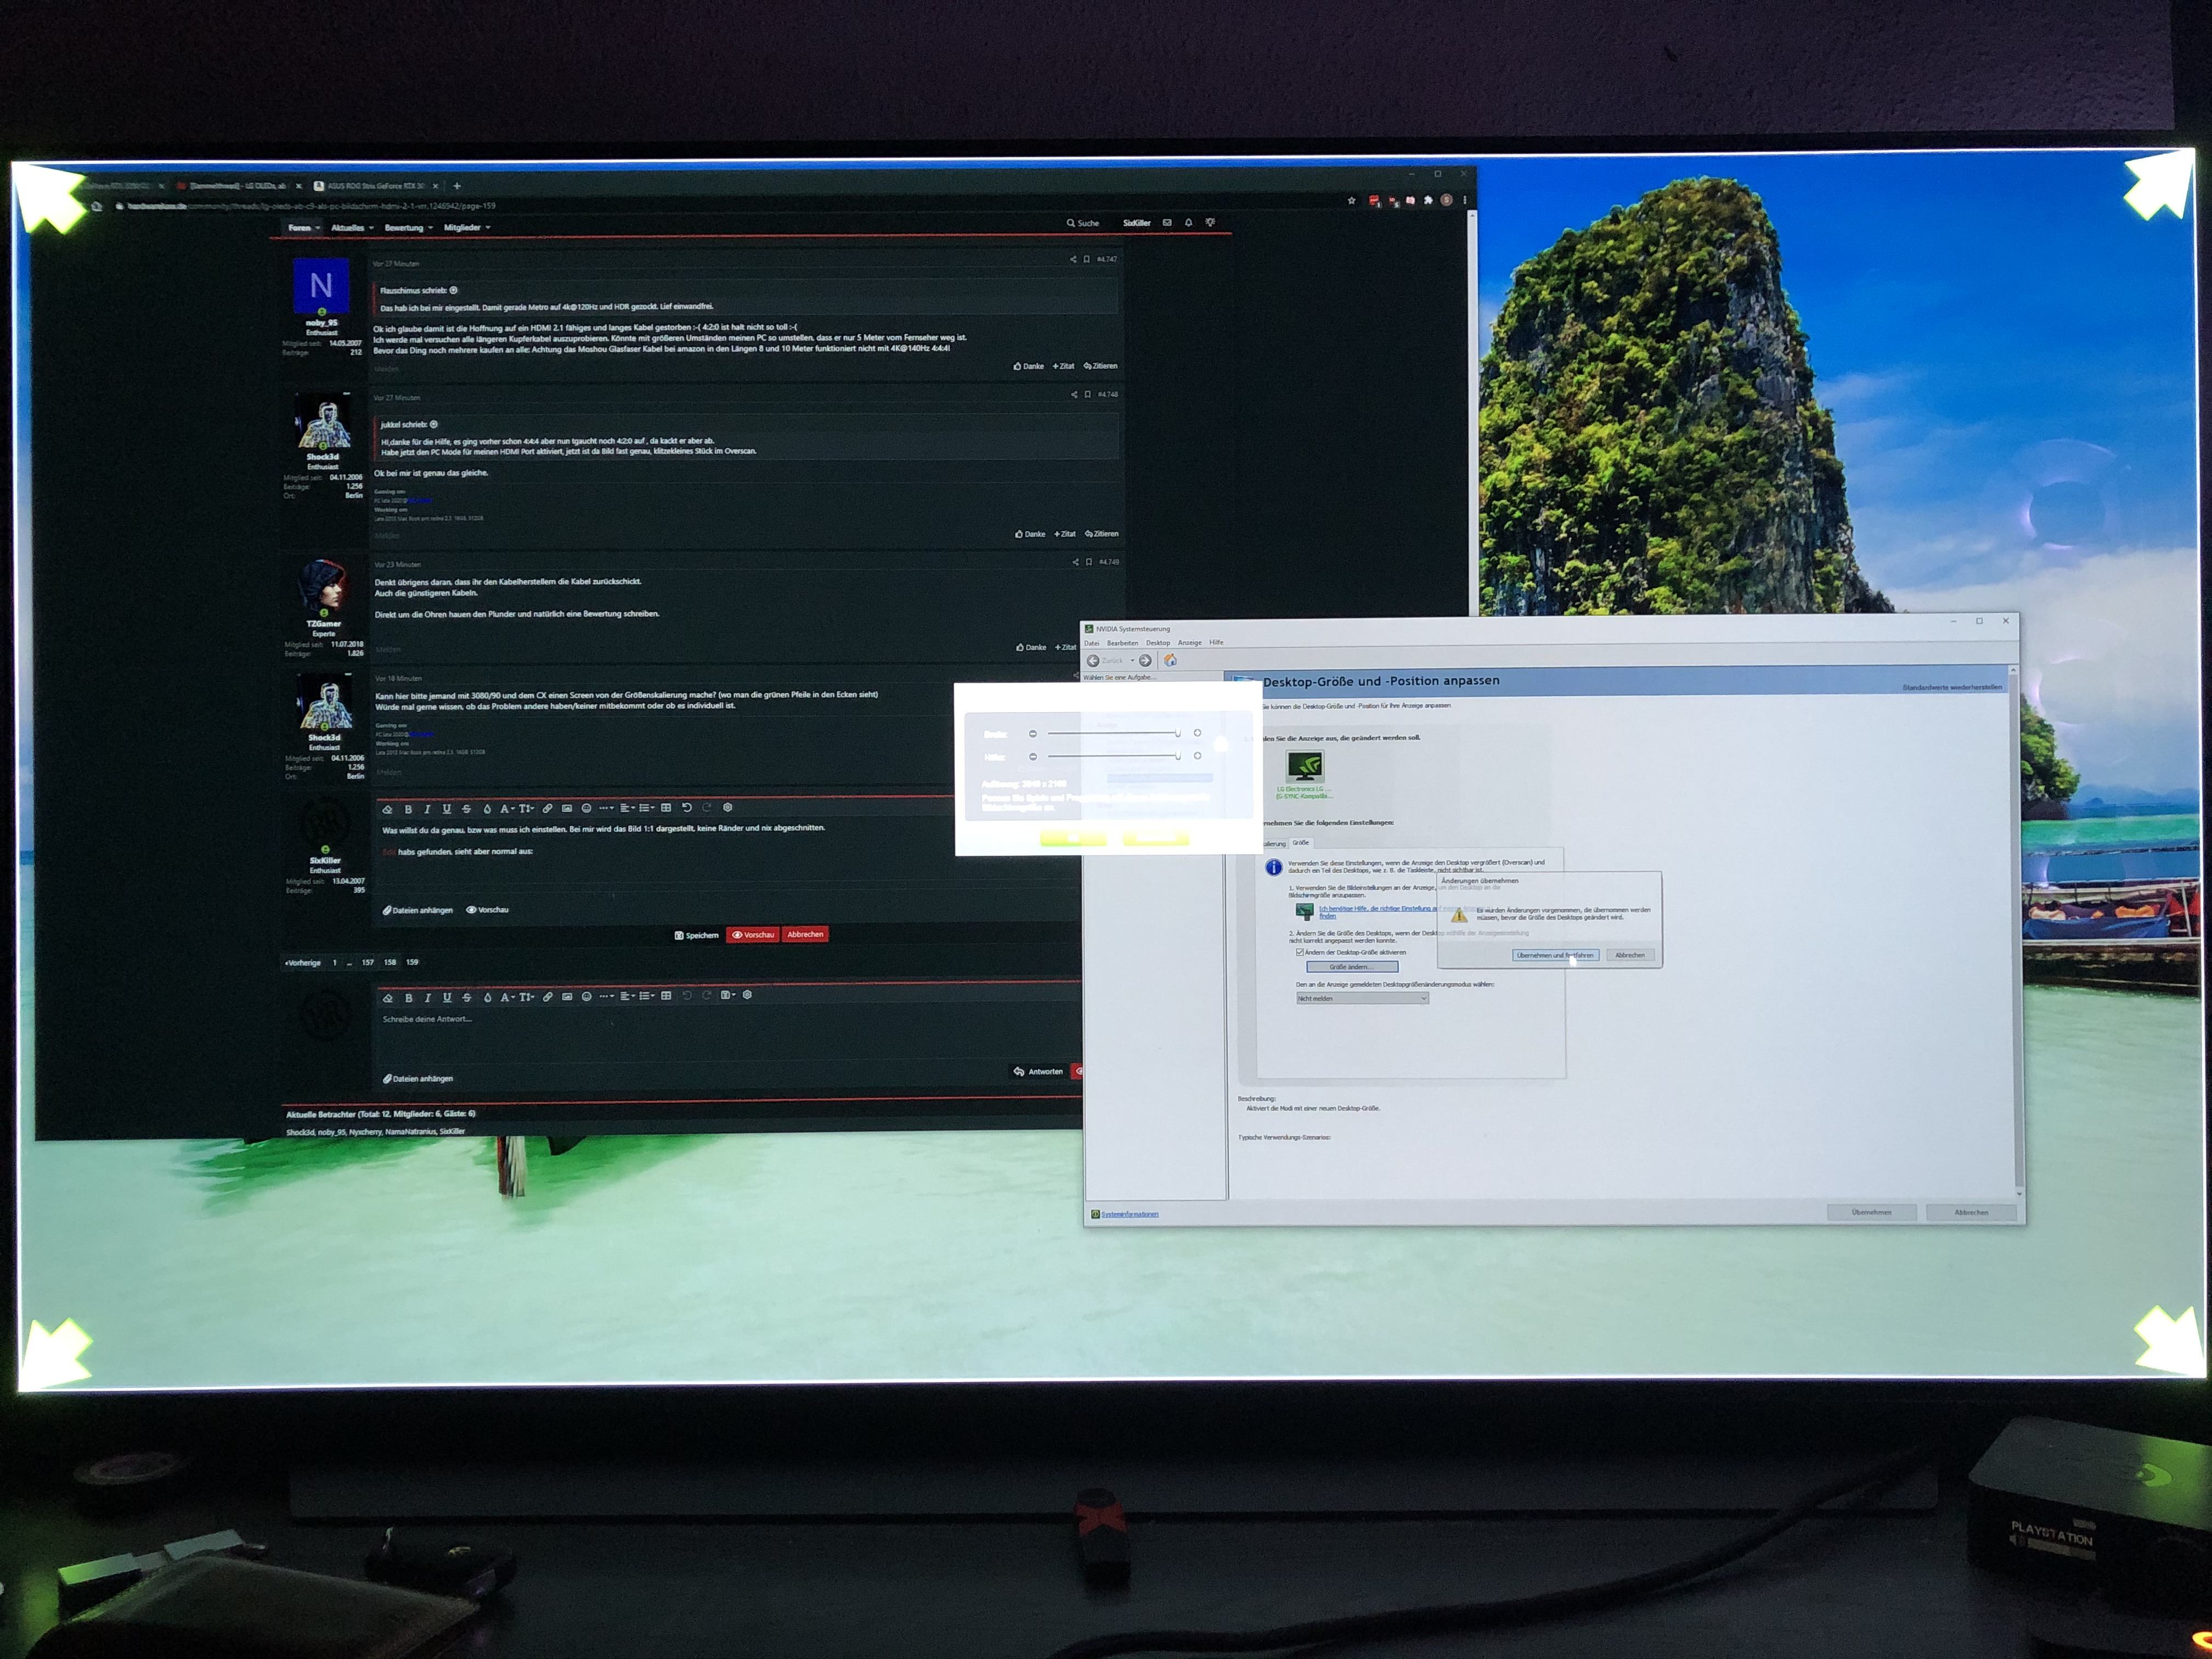Viewport: 2212px width, 1659px height.
Task: Select the LG Electronics display icon
Action: tap(1304, 767)
